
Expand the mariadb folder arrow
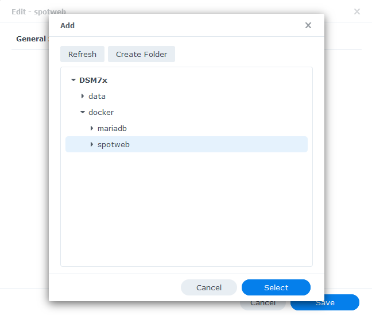92,128
